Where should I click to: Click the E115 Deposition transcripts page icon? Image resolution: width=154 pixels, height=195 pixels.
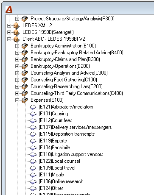coord(33,134)
